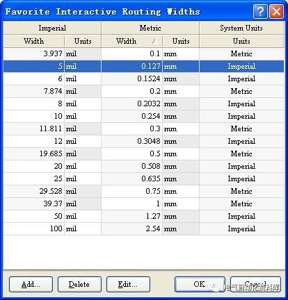Select the 0.2032 mm width cell
The image size is (288, 300).
pyautogui.click(x=131, y=103)
